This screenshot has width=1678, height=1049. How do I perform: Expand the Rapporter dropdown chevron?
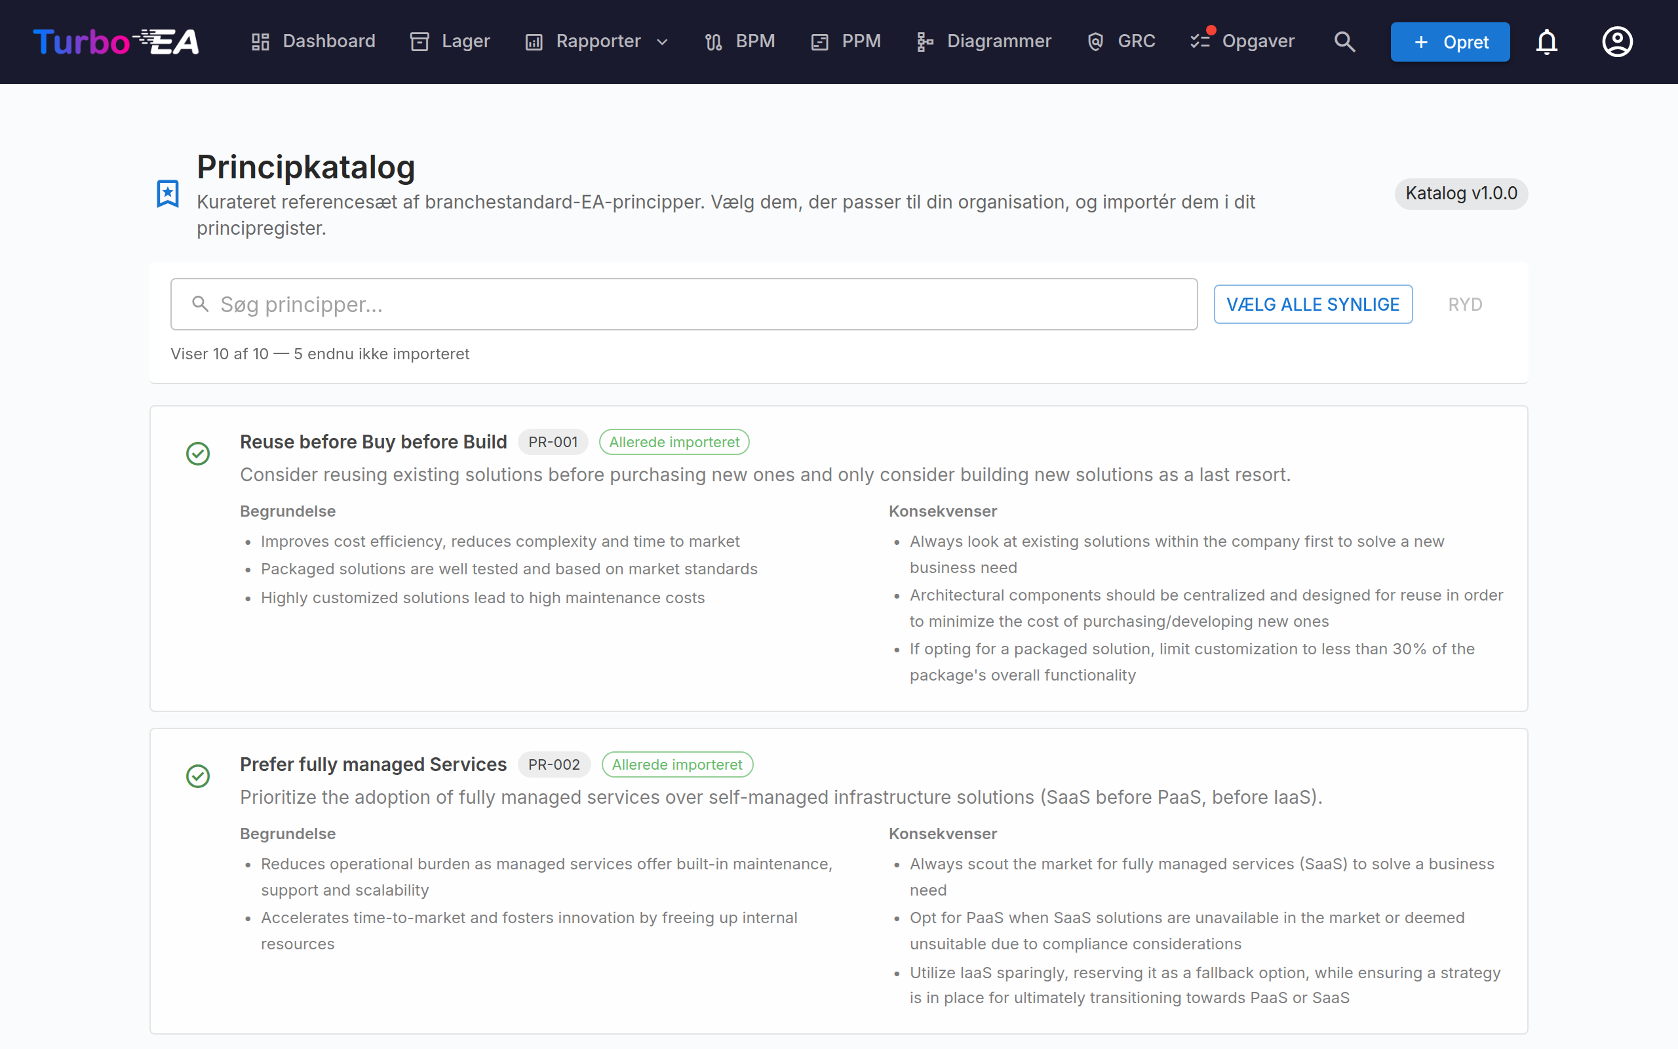pos(662,41)
